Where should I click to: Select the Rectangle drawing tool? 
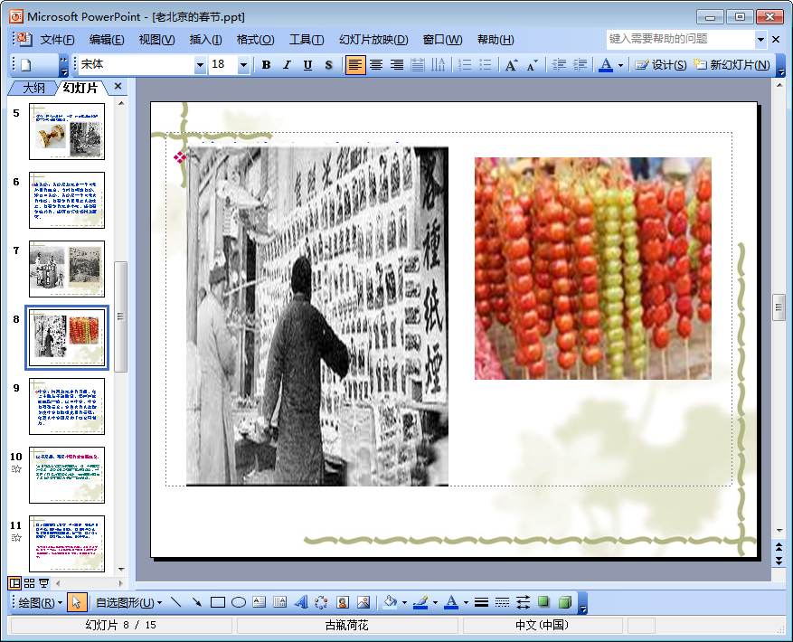218,602
